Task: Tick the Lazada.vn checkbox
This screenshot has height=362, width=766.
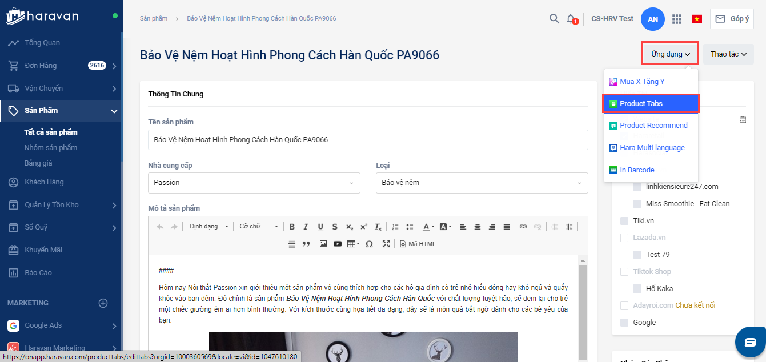Action: click(624, 238)
